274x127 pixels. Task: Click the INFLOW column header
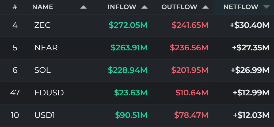pyautogui.click(x=122, y=7)
